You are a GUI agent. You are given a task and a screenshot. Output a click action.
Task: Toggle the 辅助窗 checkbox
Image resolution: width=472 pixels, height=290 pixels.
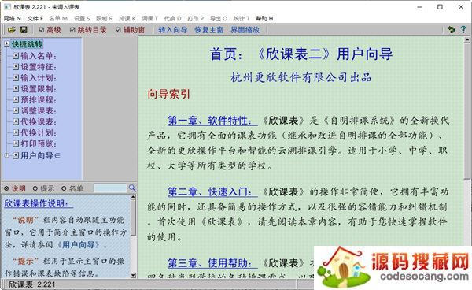click(118, 30)
